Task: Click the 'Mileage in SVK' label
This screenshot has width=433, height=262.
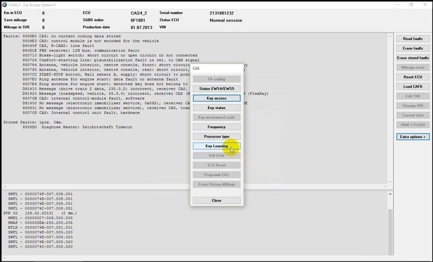Action: pos(17,27)
